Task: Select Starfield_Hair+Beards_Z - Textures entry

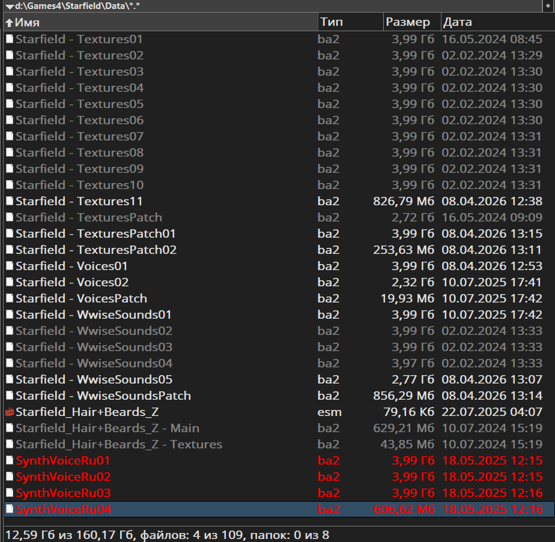Action: (x=118, y=445)
